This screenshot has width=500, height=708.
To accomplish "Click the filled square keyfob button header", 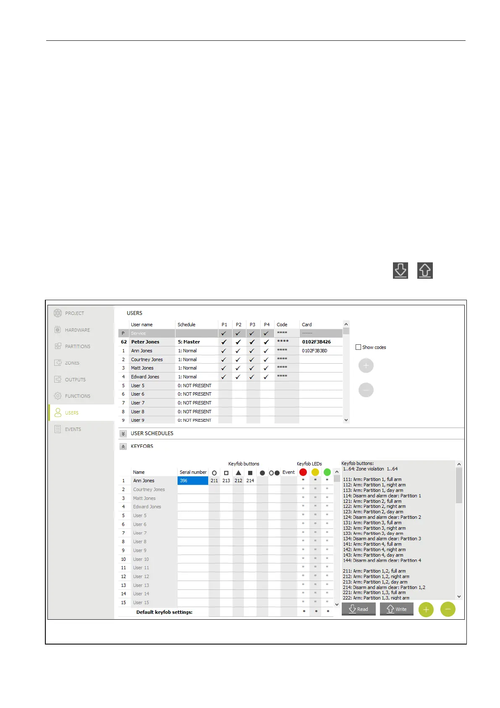I will coord(250,473).
